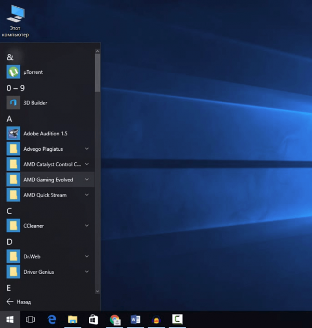Click the AMD Quick Stream label
Image resolution: width=312 pixels, height=328 pixels.
click(45, 195)
